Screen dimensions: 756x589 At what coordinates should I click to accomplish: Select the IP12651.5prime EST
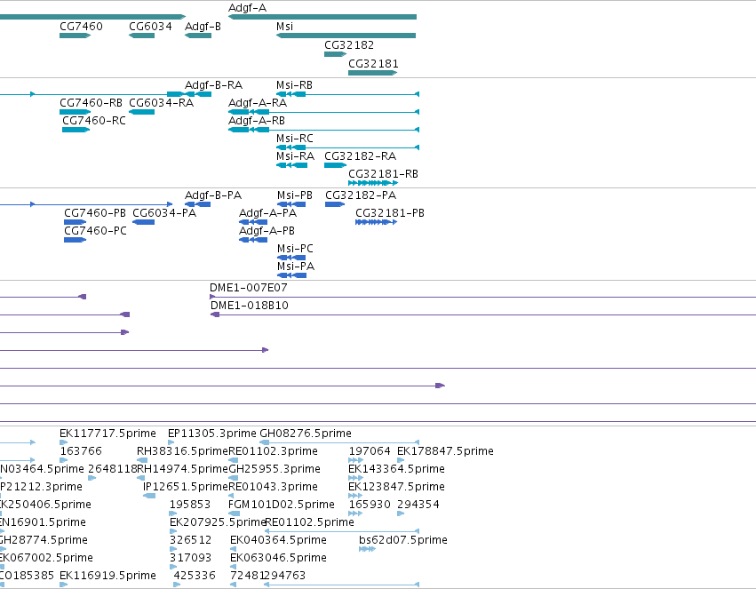[149, 496]
